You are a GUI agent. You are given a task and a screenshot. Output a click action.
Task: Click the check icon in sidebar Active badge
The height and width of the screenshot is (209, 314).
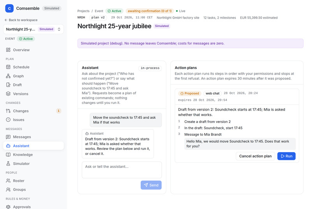coord(21,39)
